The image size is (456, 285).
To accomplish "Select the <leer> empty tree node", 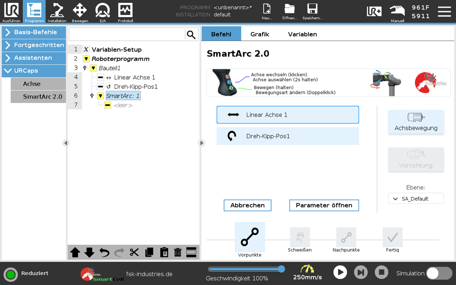I will (x=123, y=105).
